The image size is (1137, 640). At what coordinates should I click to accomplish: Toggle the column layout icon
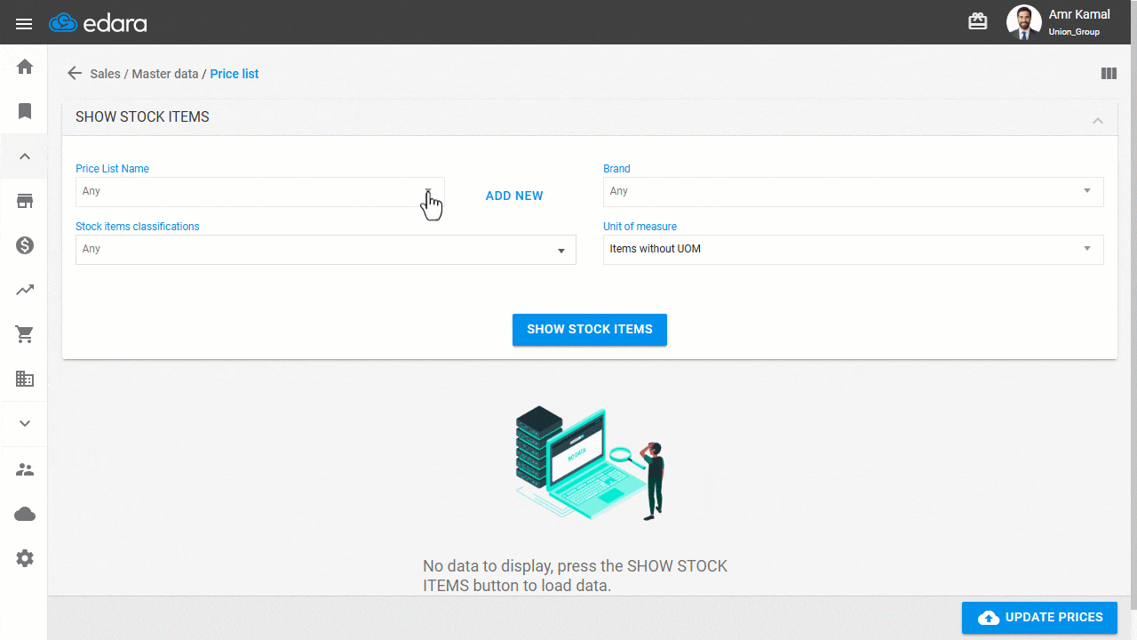(x=1109, y=74)
